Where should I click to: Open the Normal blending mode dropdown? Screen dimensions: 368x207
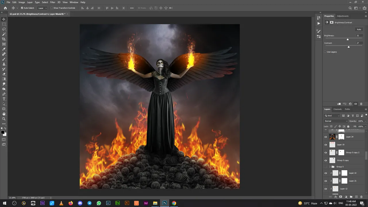[x=336, y=121]
